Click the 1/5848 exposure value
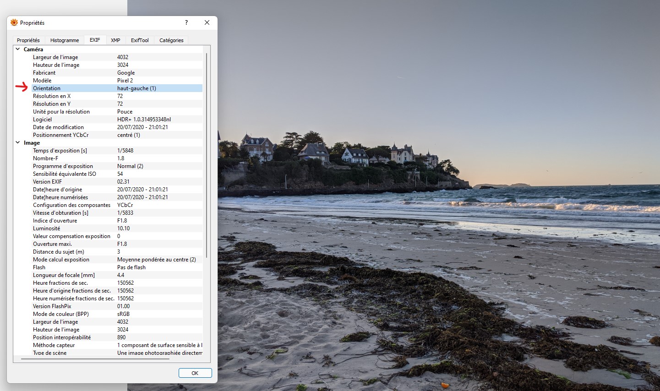The width and height of the screenshot is (660, 391). 125,151
